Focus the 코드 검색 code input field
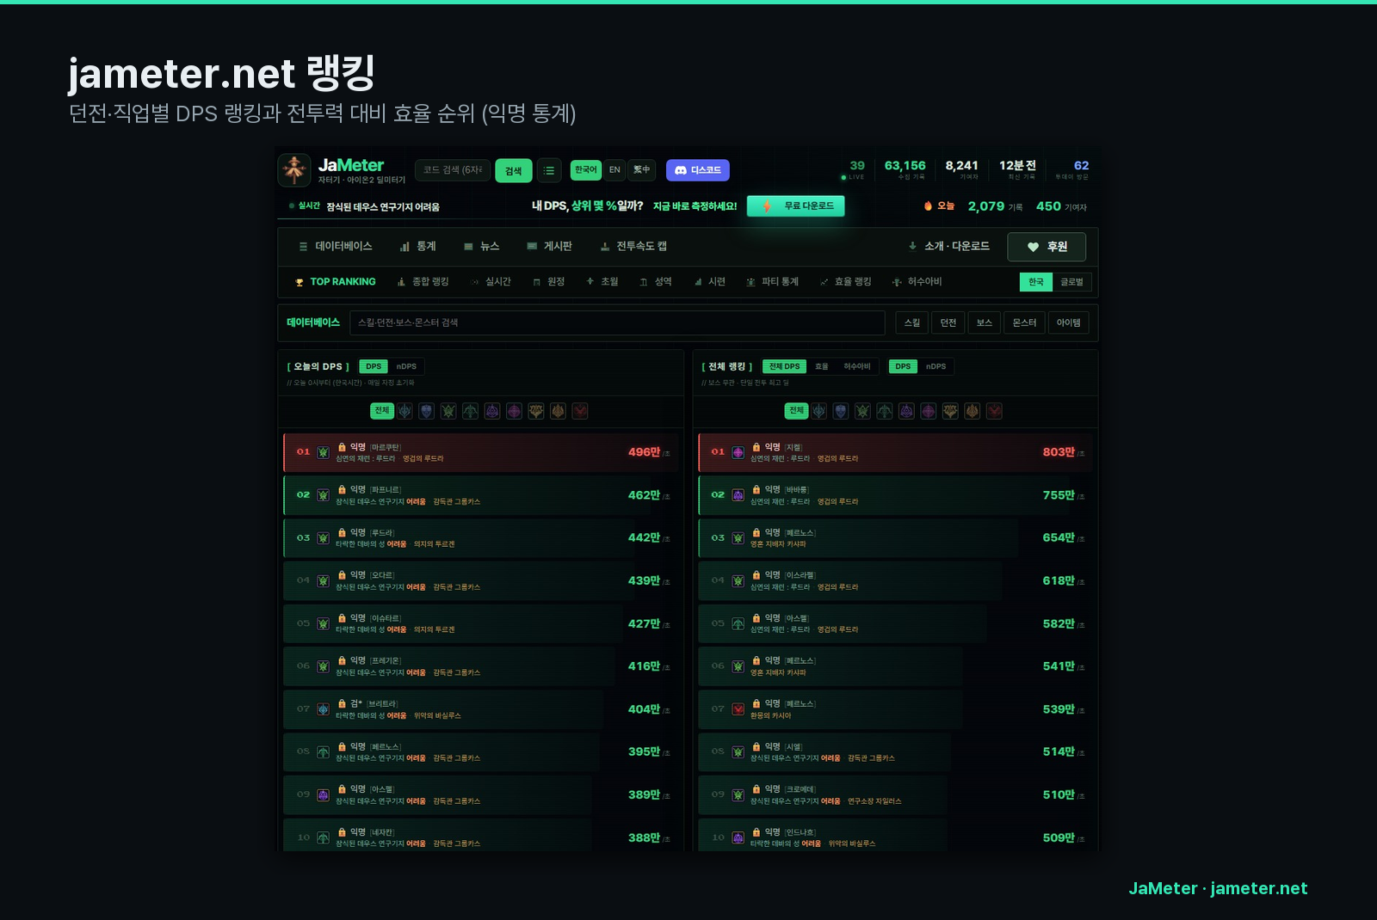This screenshot has width=1377, height=920. (x=453, y=170)
